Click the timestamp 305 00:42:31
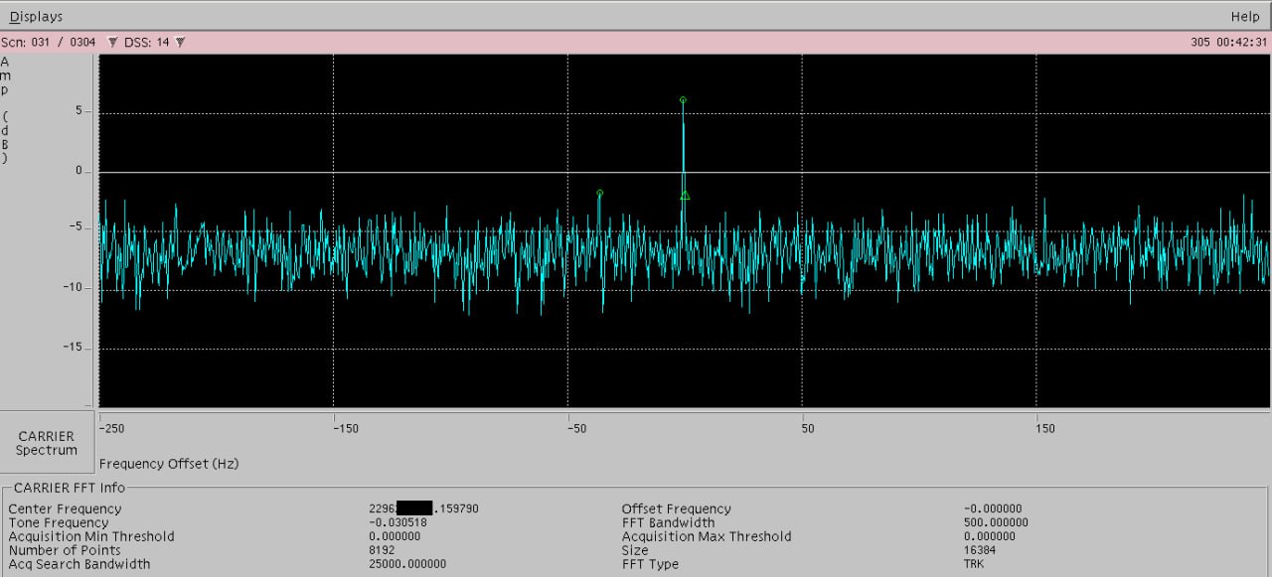1272x577 pixels. (x=1228, y=42)
